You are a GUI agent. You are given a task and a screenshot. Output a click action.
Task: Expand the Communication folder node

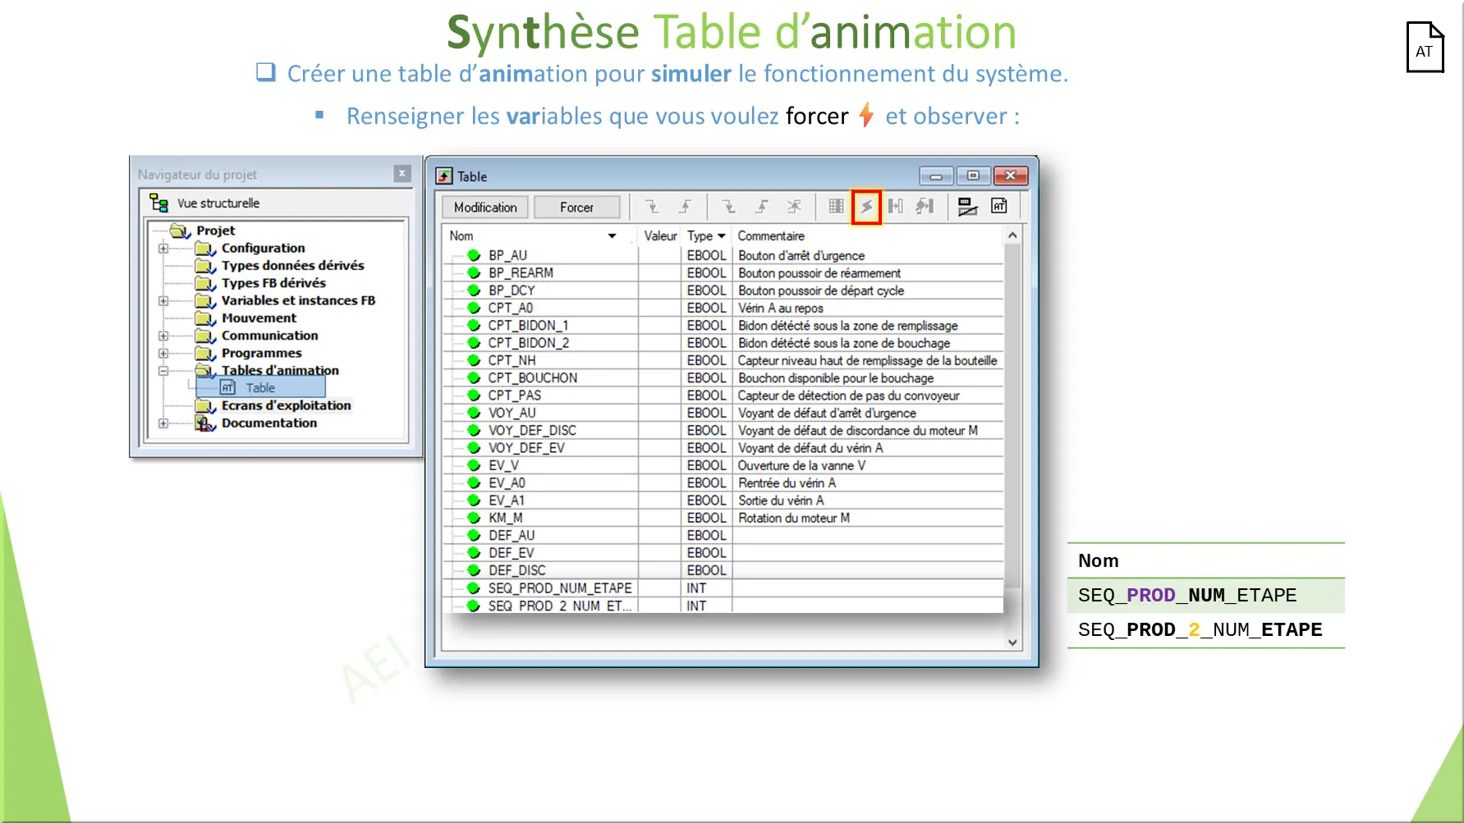[x=163, y=336]
